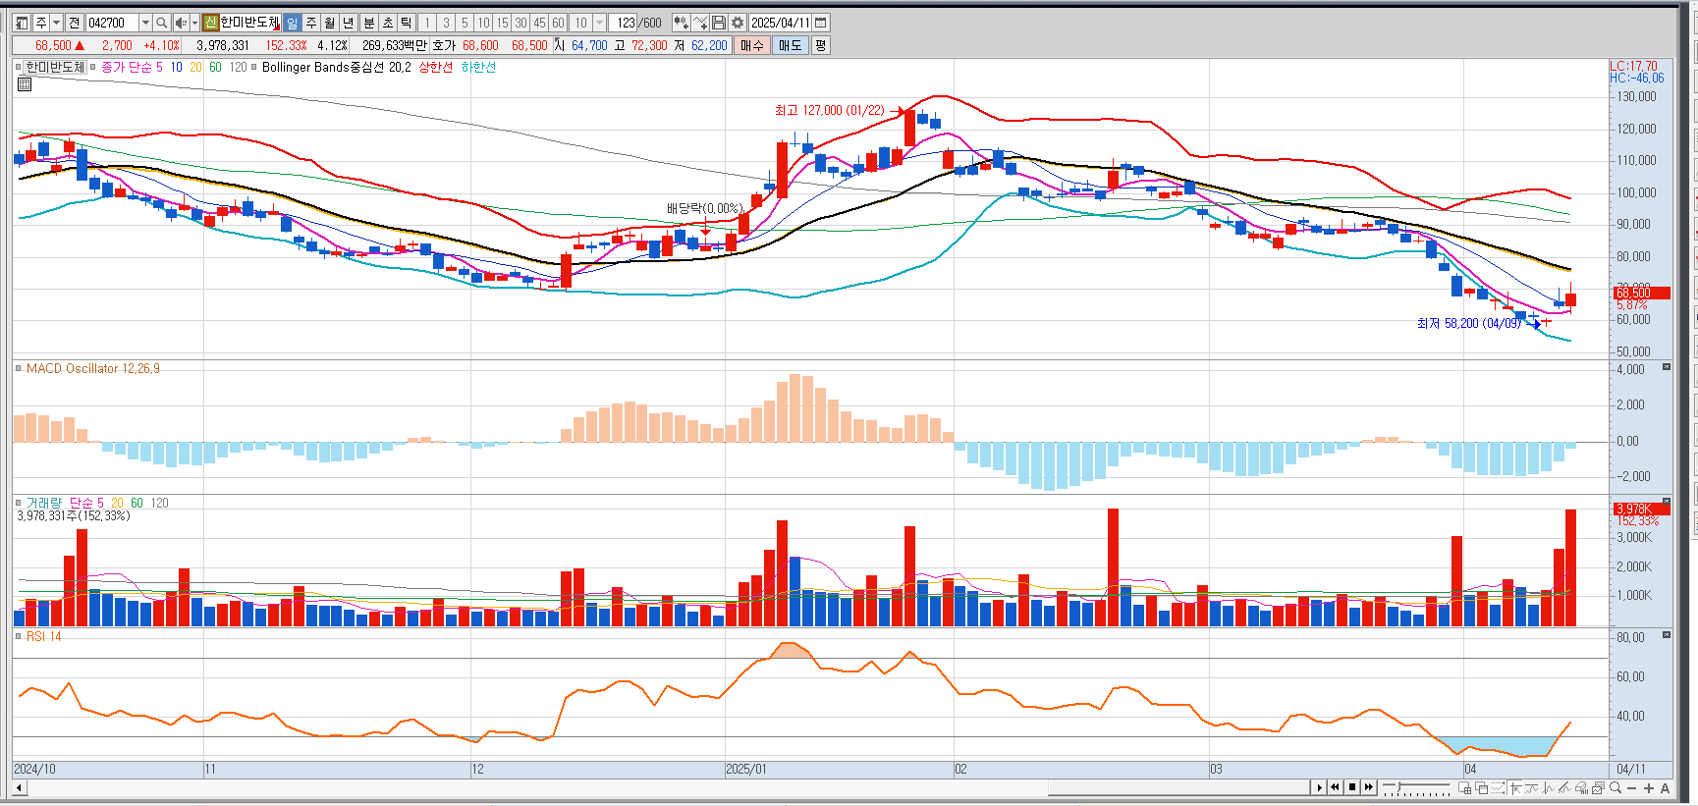Click the fast-forward button in the bottom bar
This screenshot has height=806, width=1698.
(x=1369, y=787)
